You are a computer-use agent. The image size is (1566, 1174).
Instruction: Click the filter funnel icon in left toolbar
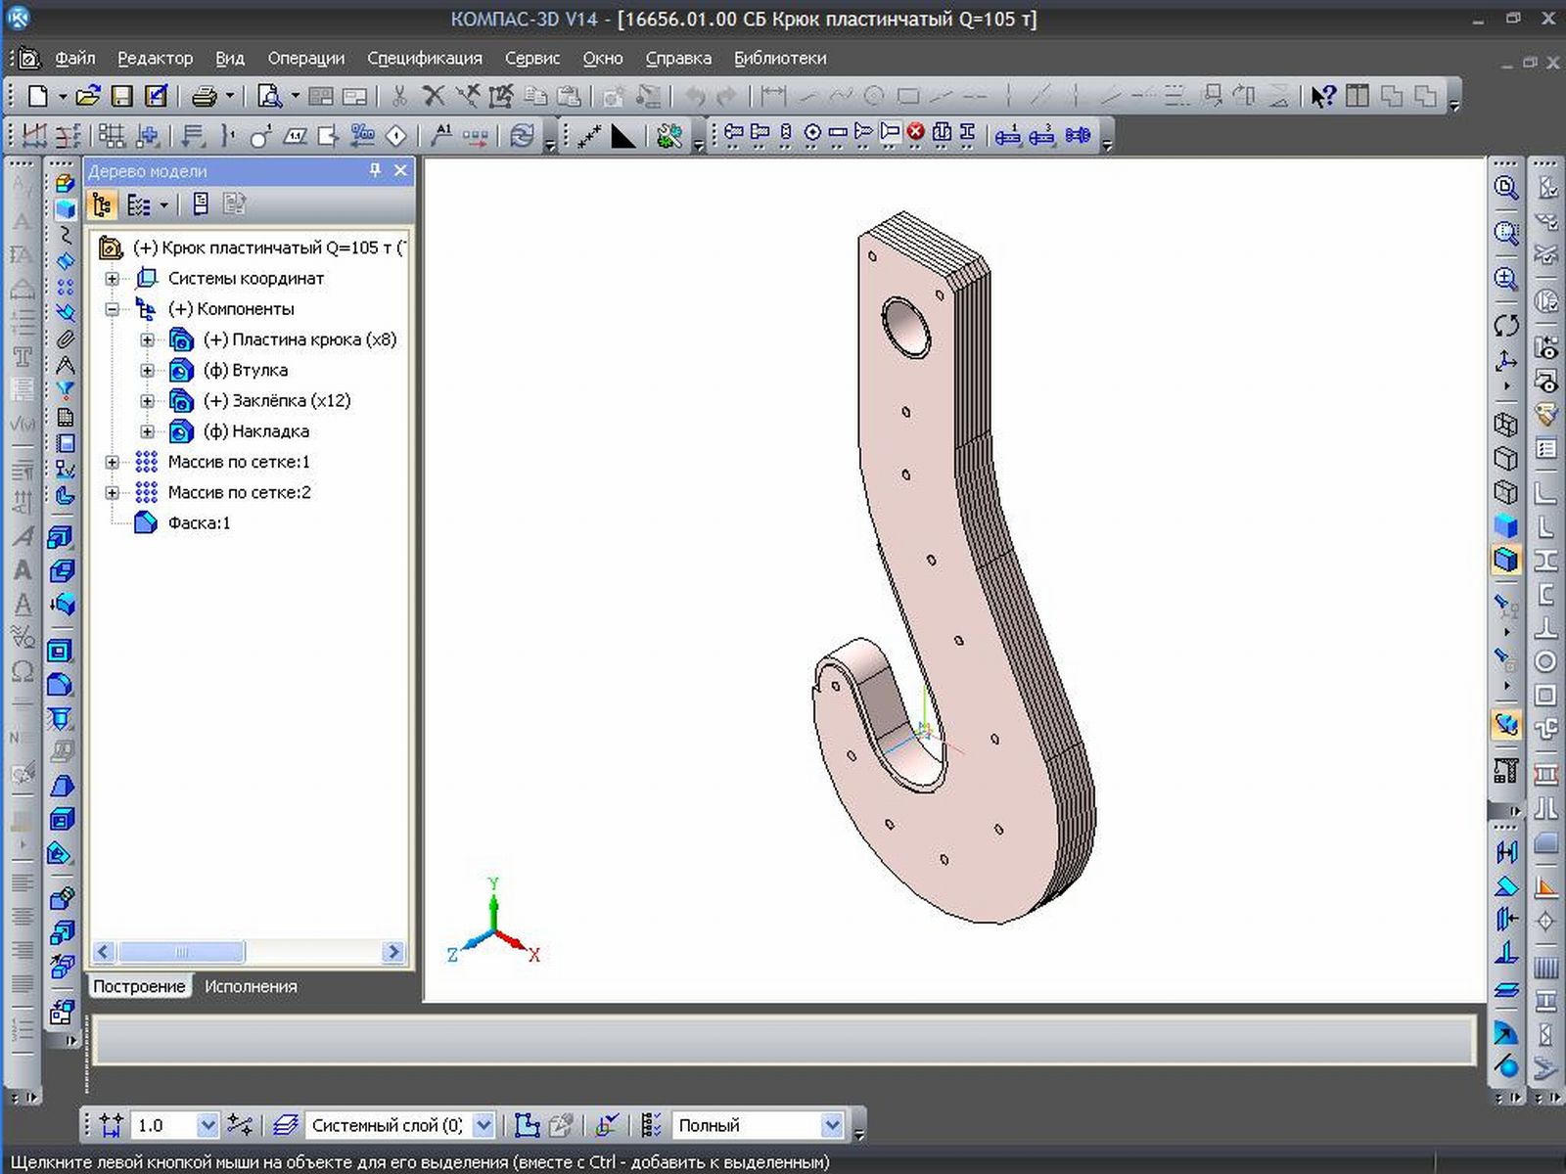65,390
